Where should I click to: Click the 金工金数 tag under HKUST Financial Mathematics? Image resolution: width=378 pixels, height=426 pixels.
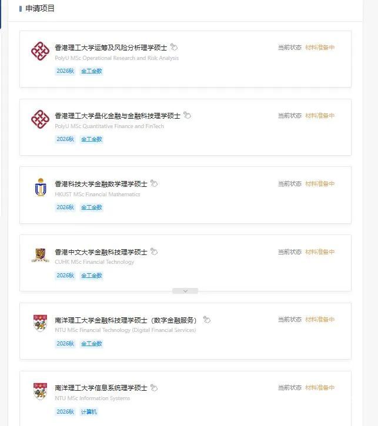point(92,207)
